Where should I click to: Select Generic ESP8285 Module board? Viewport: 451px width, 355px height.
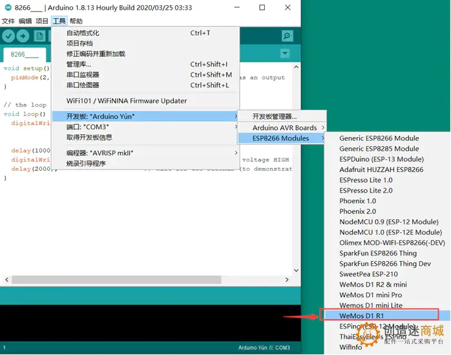pyautogui.click(x=387, y=149)
